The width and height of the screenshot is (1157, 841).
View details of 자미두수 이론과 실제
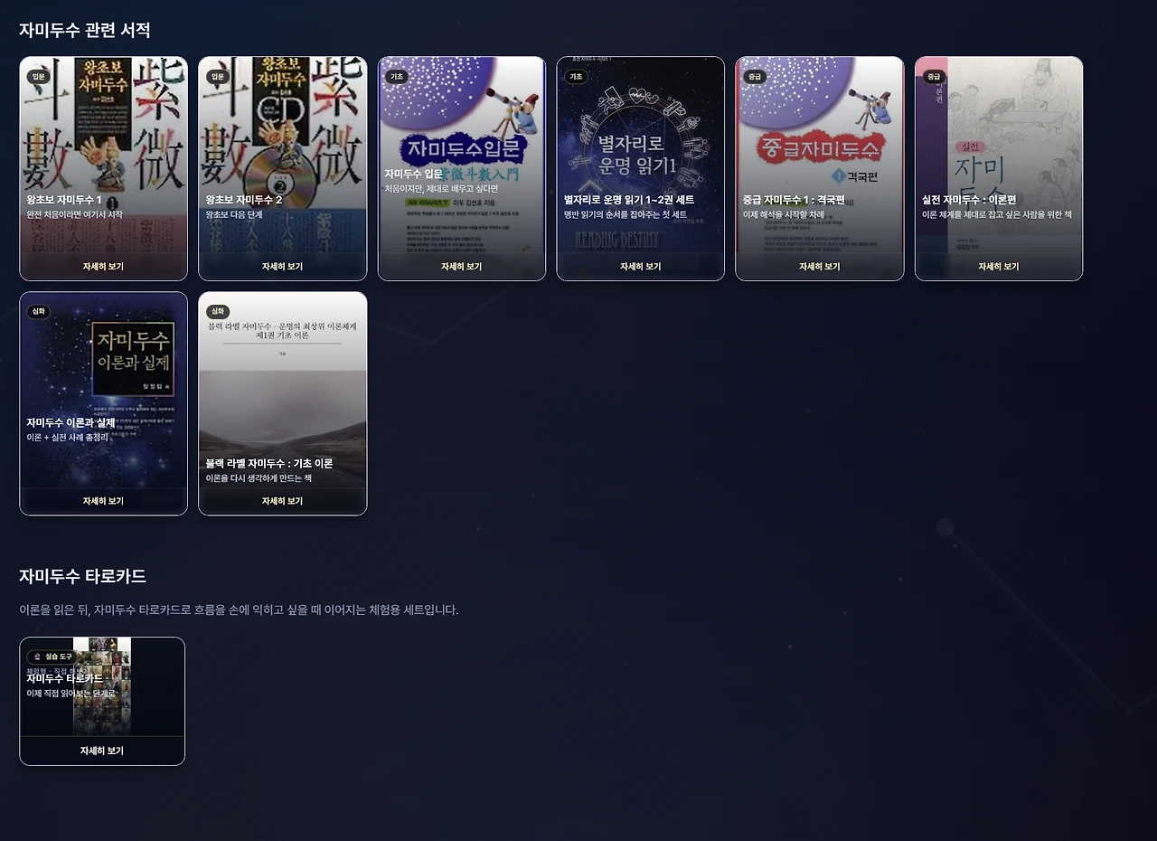103,501
